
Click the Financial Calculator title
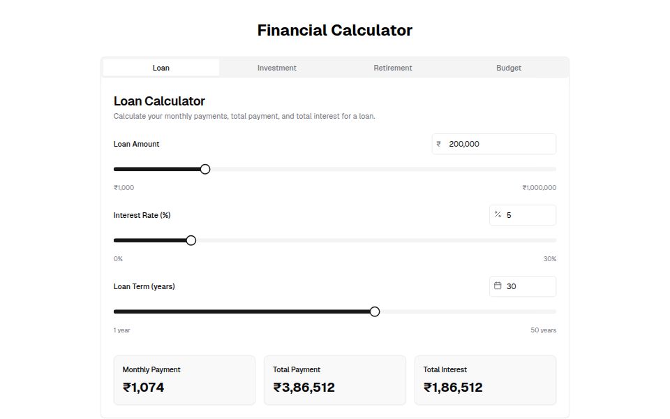pos(334,30)
